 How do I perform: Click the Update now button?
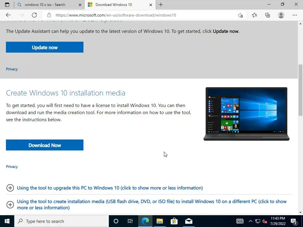point(45,47)
